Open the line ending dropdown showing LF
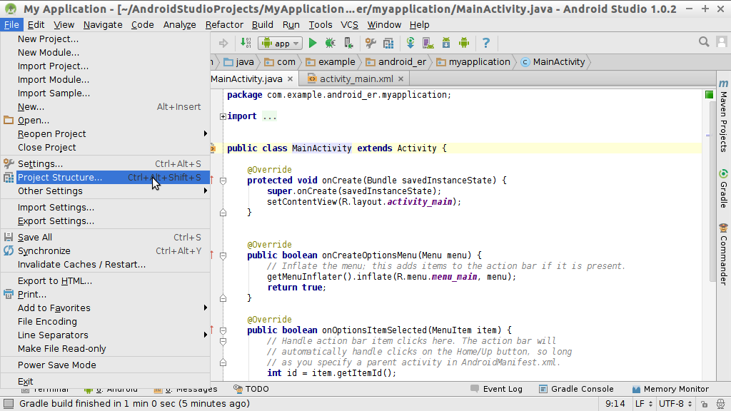Viewport: 731px width, 411px height. tap(642, 403)
